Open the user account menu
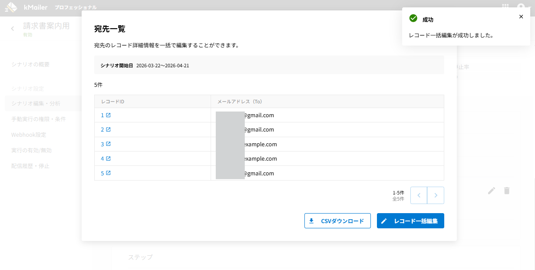535x270 pixels. click(522, 7)
